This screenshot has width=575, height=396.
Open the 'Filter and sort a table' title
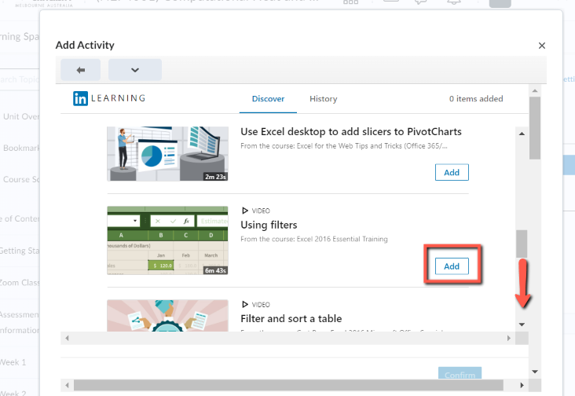(291, 319)
